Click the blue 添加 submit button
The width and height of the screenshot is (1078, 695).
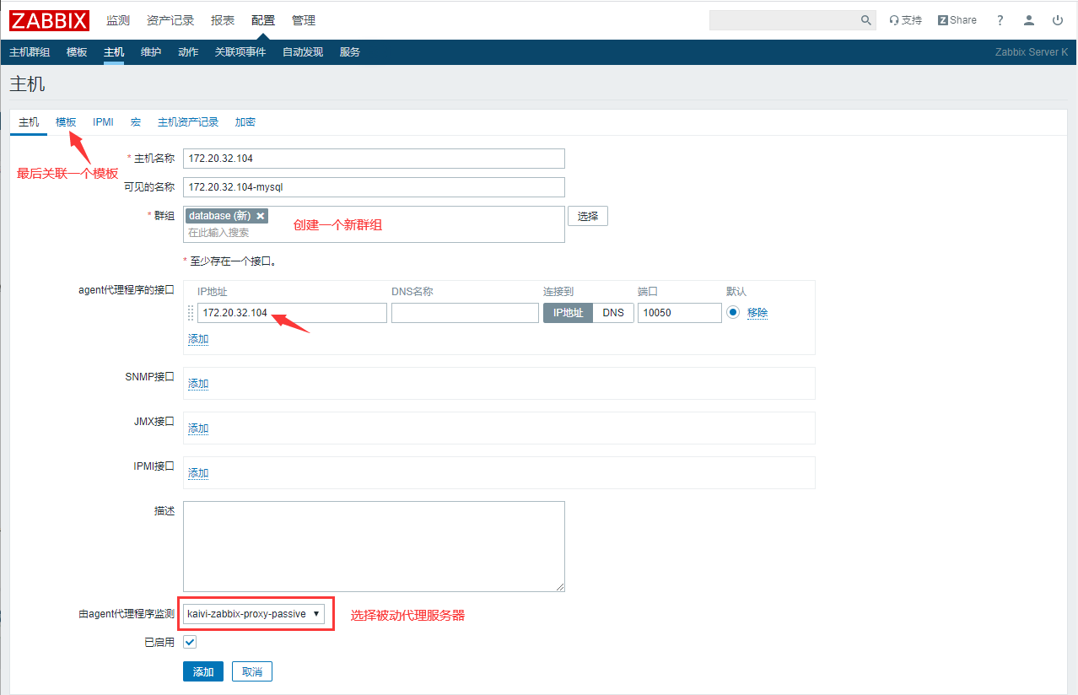click(203, 672)
